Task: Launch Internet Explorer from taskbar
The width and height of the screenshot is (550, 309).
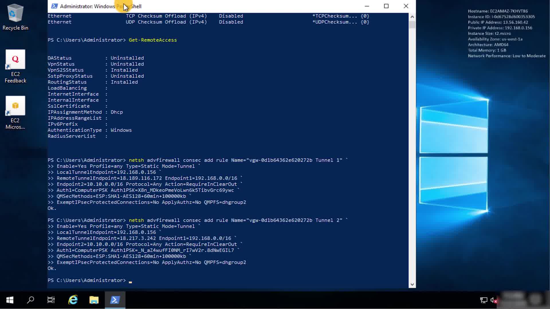Action: click(x=73, y=300)
